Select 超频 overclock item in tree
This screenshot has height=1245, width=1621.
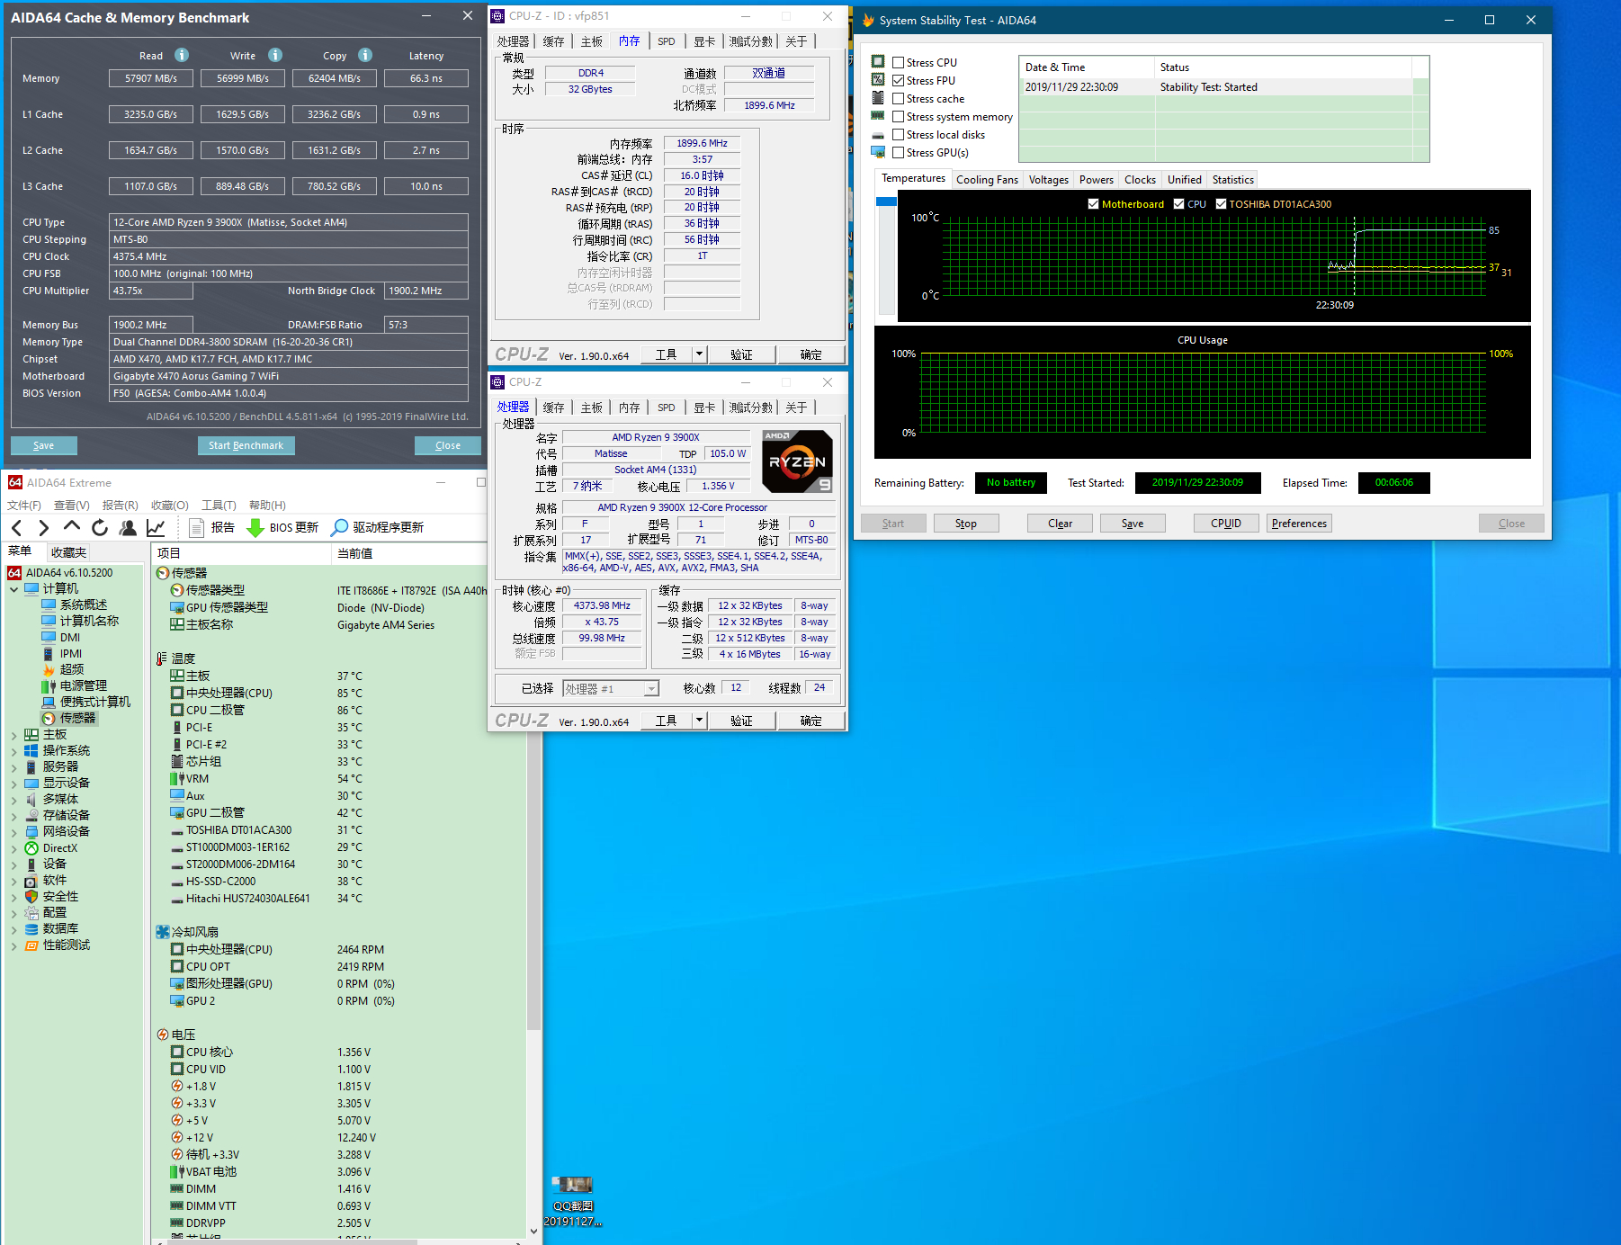point(72,669)
